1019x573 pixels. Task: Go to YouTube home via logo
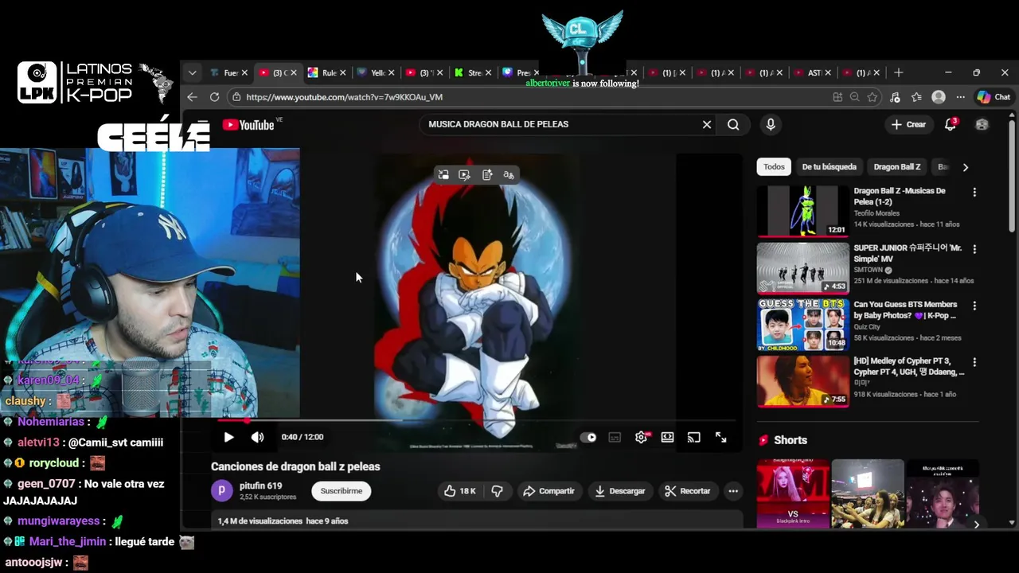click(x=248, y=125)
